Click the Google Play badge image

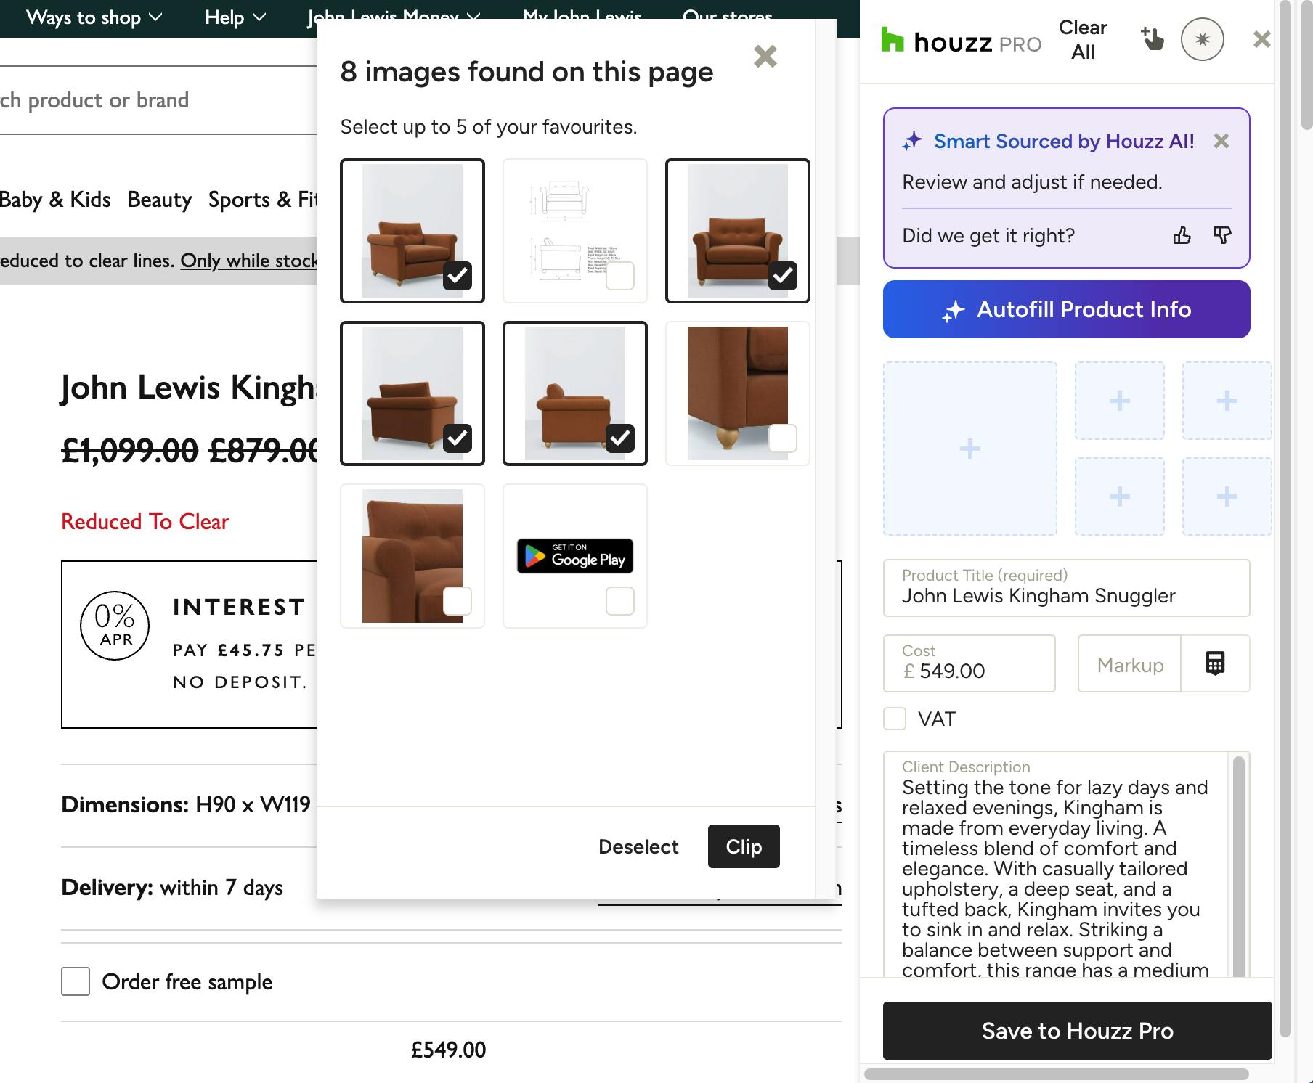pyautogui.click(x=575, y=556)
